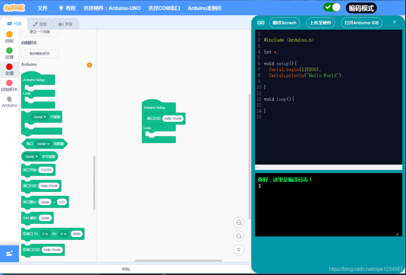
Task: Select the red Variables category circle
Action: [9, 67]
